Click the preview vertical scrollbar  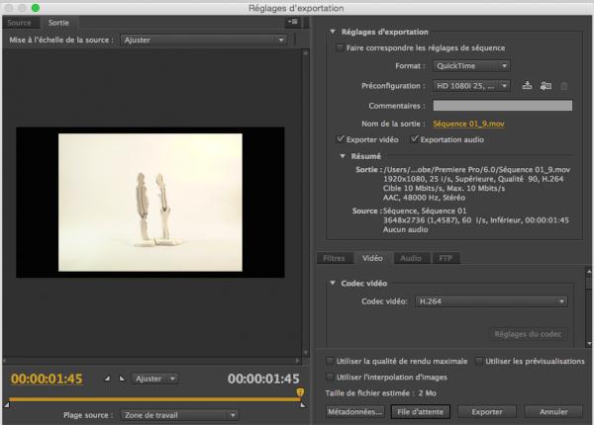tap(305, 203)
